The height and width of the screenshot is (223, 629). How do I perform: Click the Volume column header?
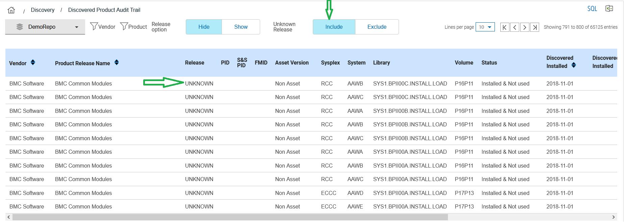point(464,63)
